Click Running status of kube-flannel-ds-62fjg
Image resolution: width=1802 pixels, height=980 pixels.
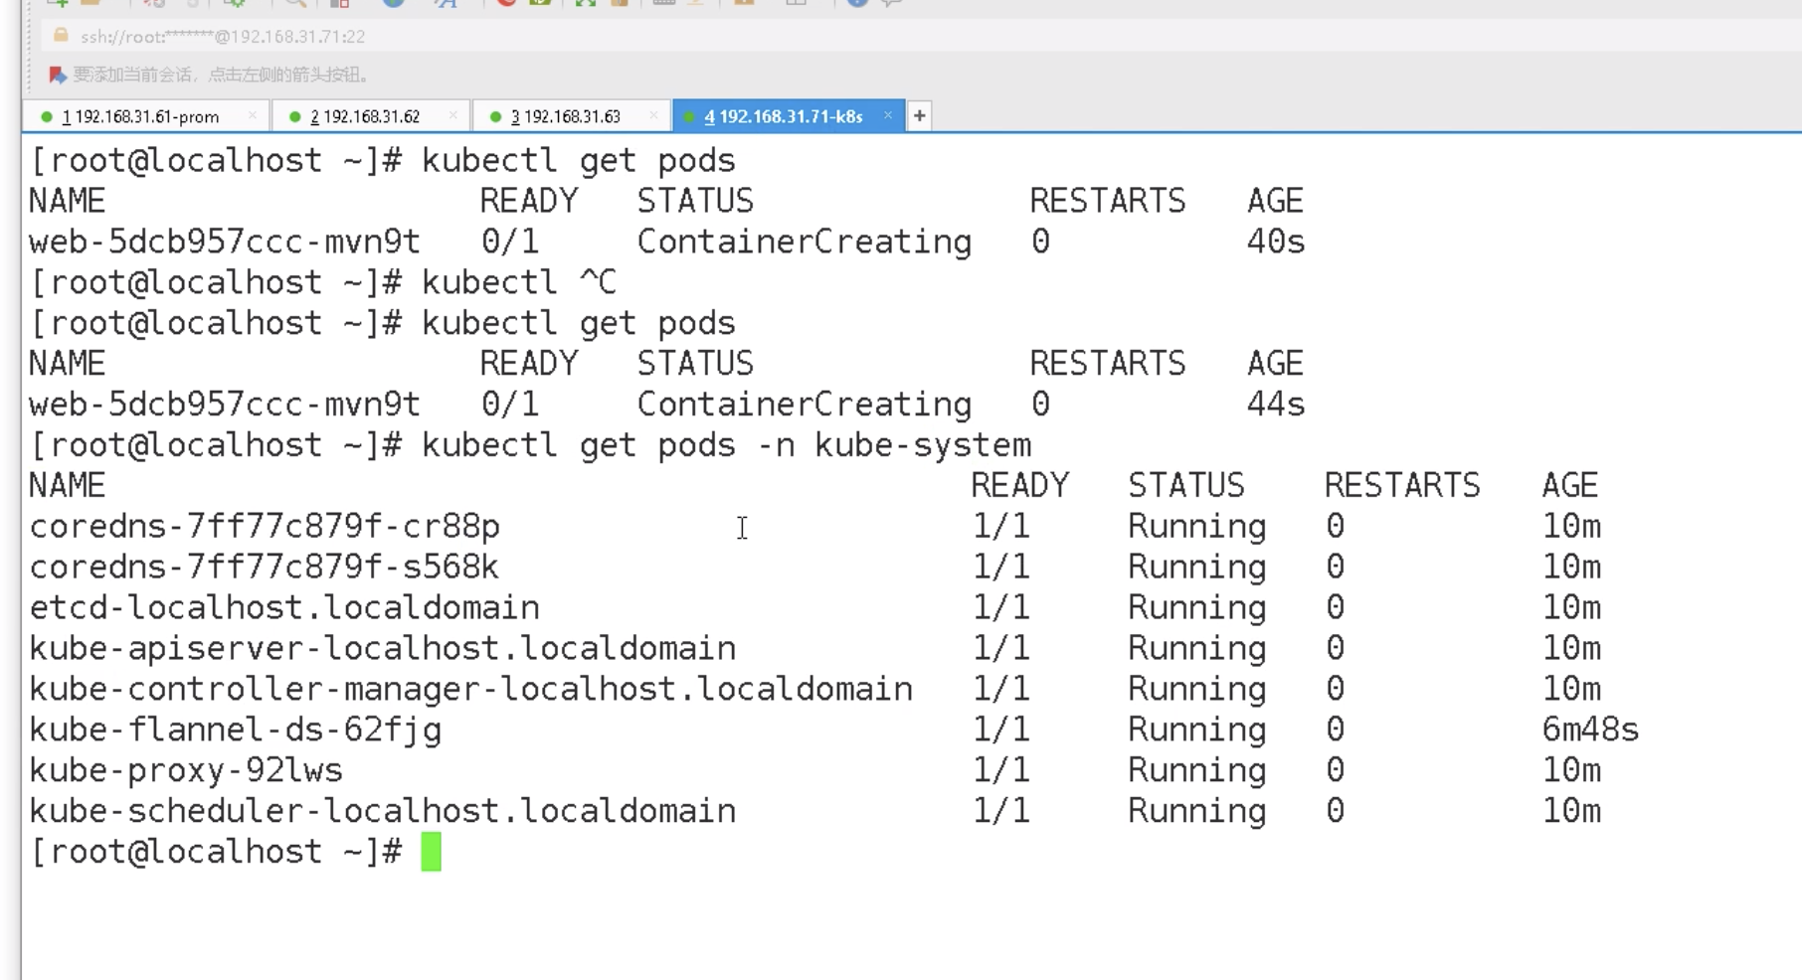[1197, 730]
